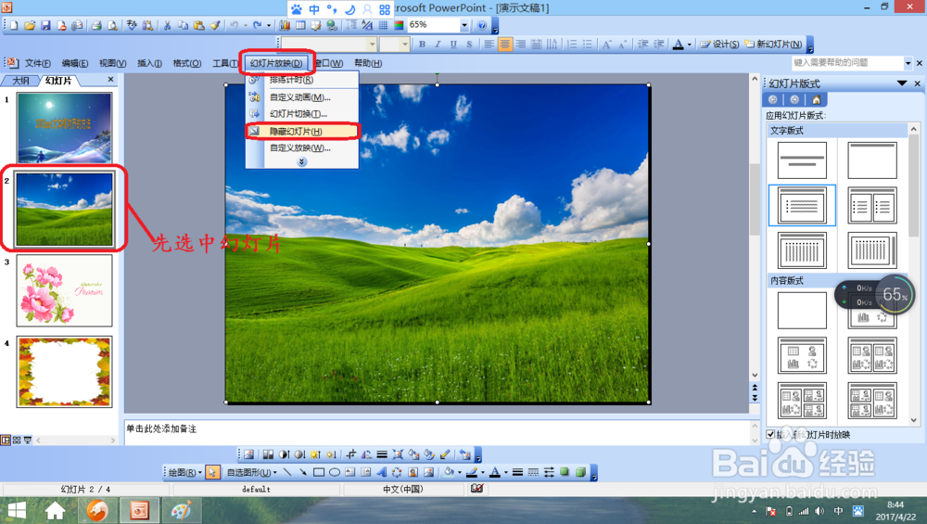
Task: Open PowerPoint Help with the question mark icon
Action: pyautogui.click(x=482, y=25)
